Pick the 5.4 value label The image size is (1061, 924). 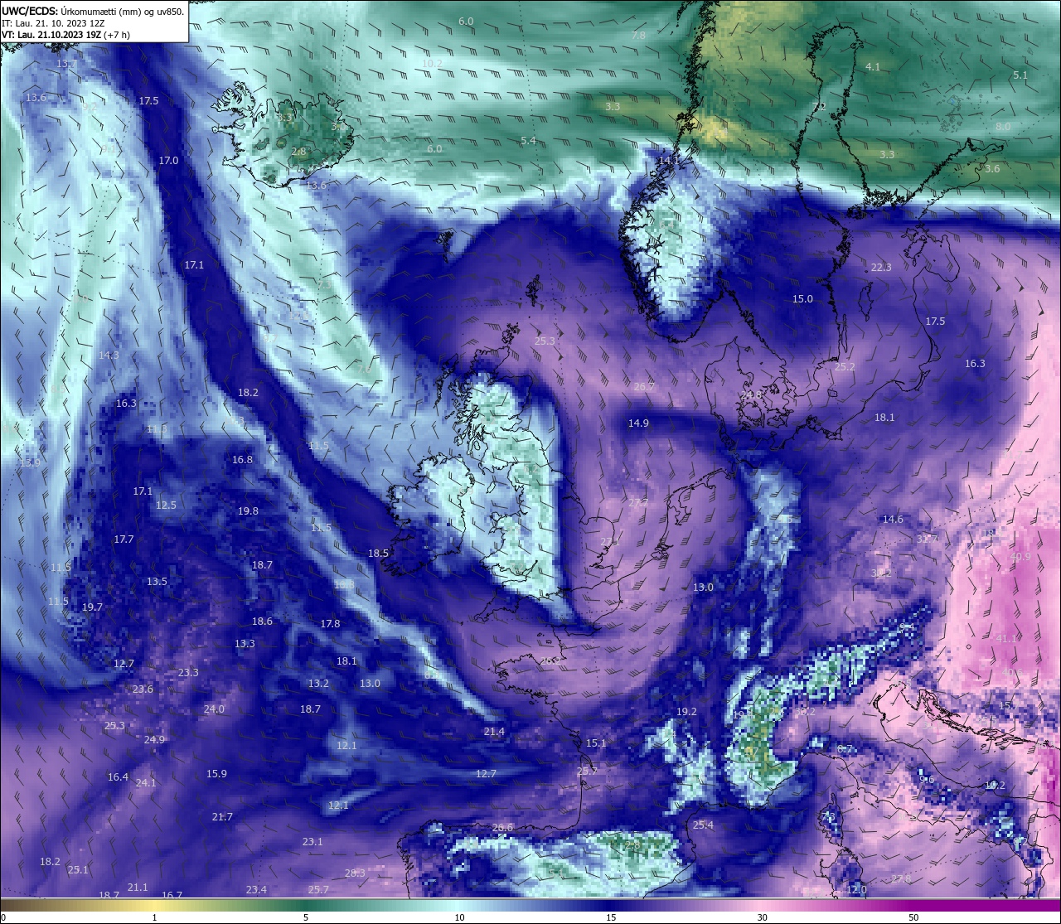pyautogui.click(x=528, y=141)
